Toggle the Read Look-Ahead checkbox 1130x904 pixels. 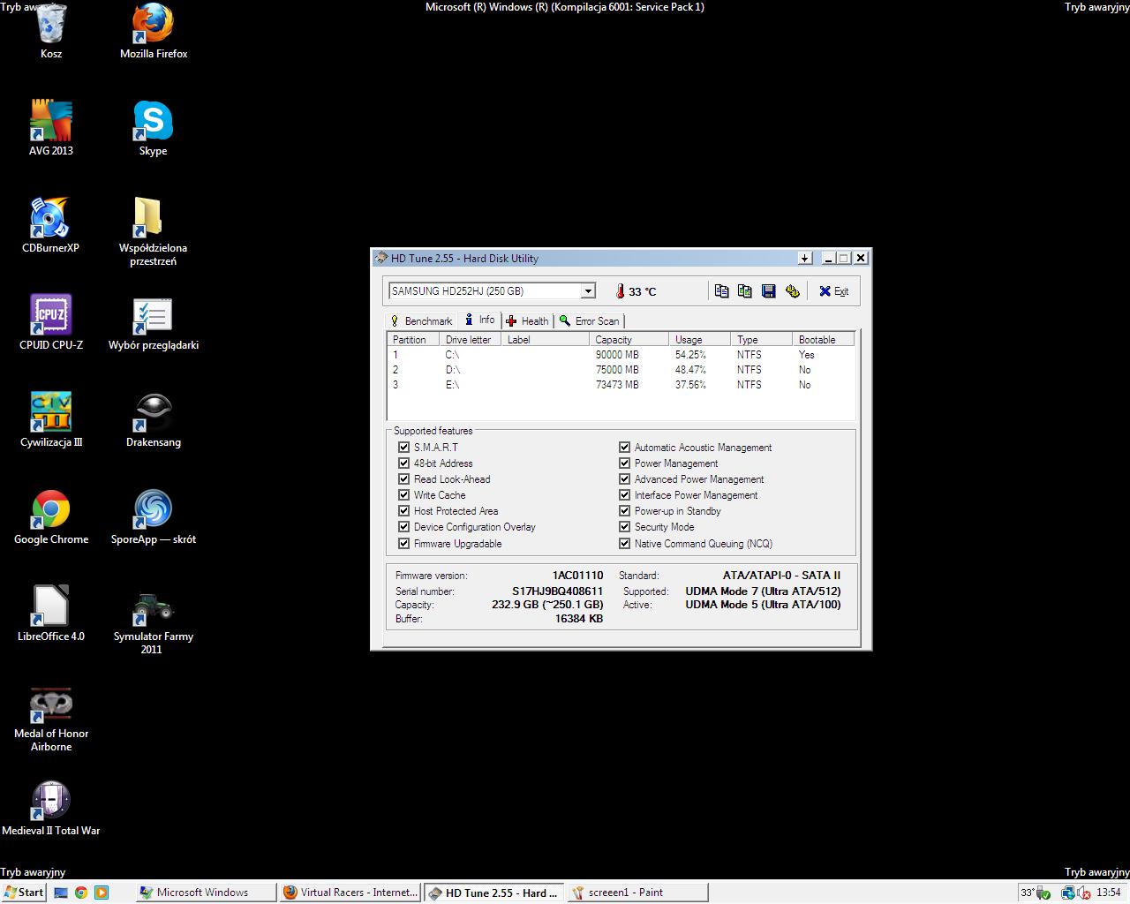(404, 479)
